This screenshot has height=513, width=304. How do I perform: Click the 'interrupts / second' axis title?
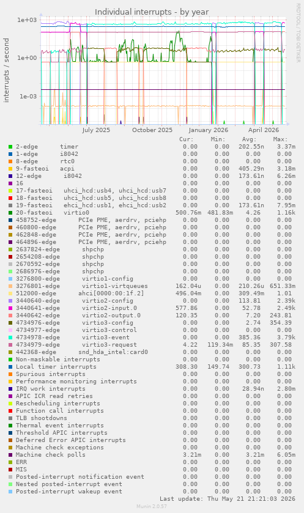coord(6,70)
